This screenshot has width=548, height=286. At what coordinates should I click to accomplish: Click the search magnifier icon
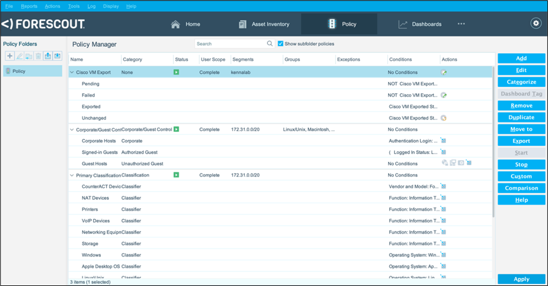tap(270, 43)
